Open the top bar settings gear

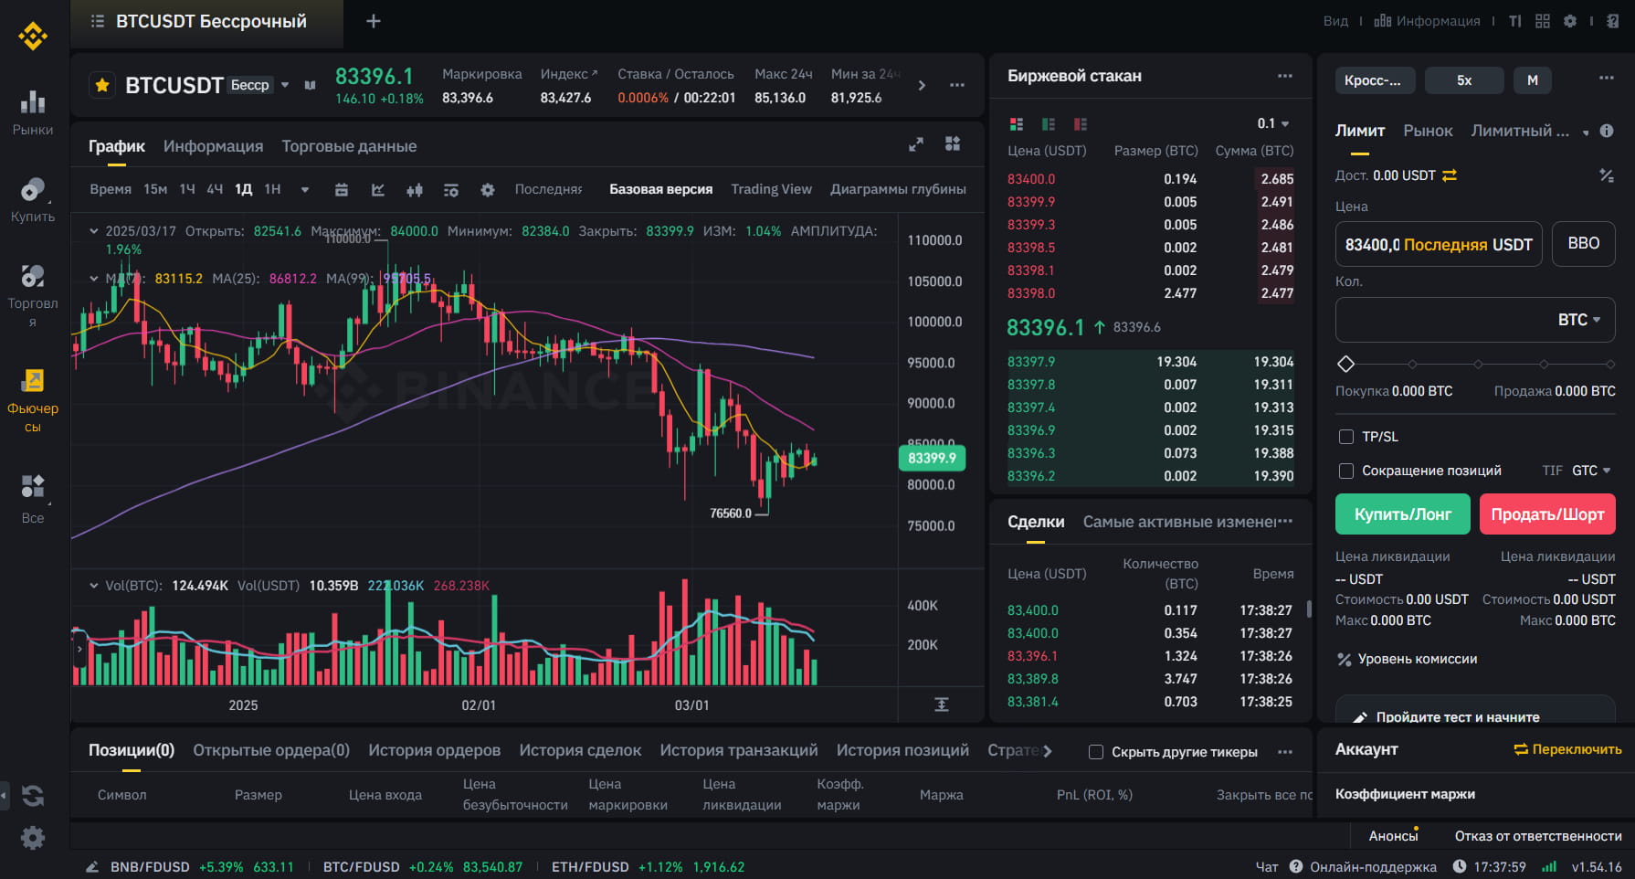(x=1570, y=21)
